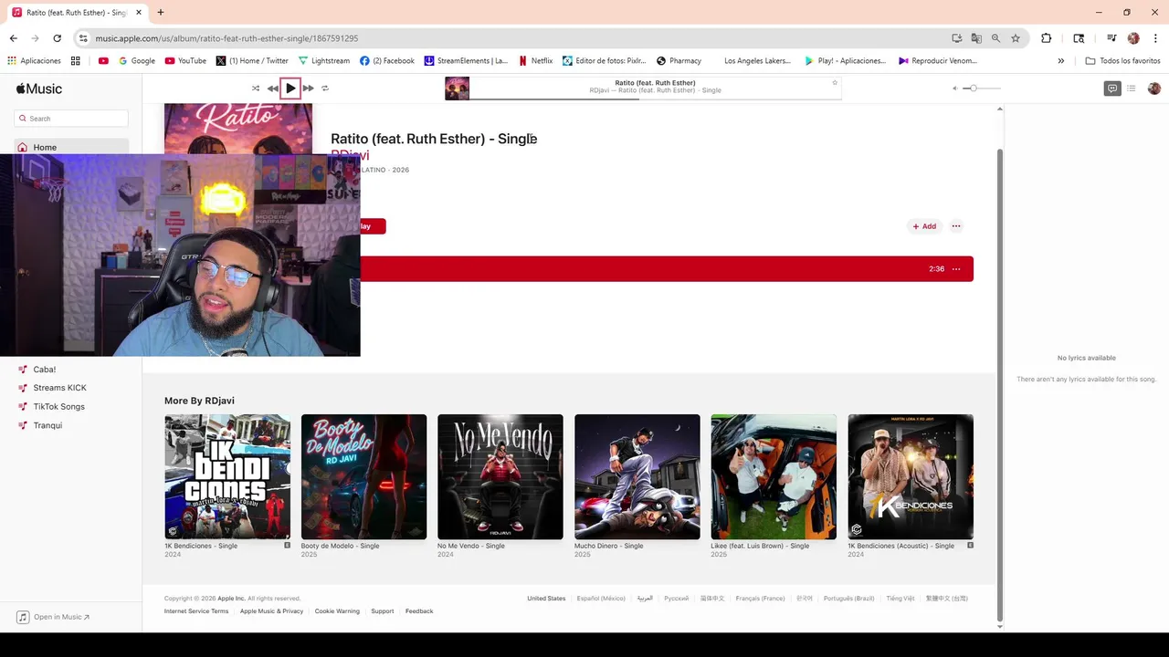
Task: Click the Search field in the sidebar
Action: click(71, 119)
